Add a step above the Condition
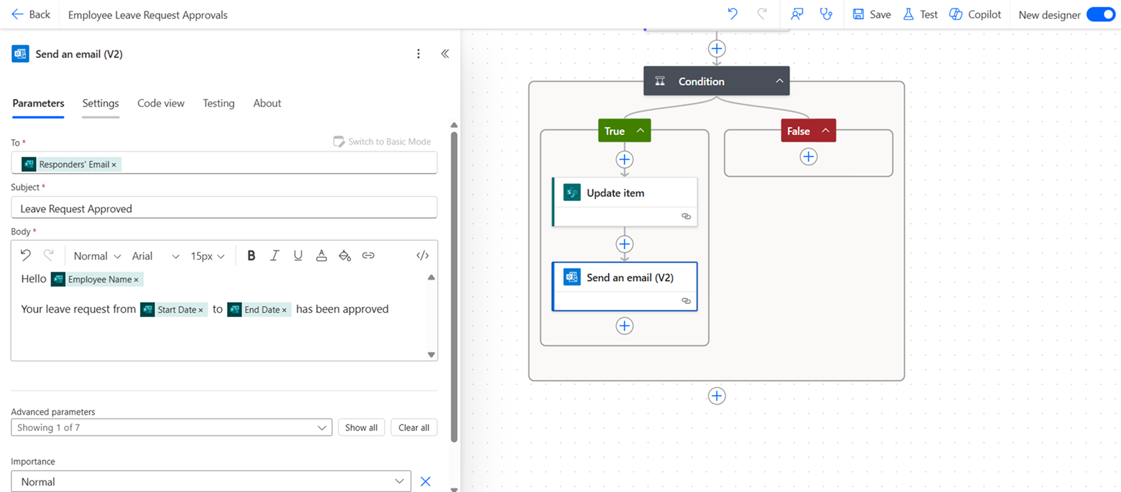The height and width of the screenshot is (492, 1121). point(717,48)
